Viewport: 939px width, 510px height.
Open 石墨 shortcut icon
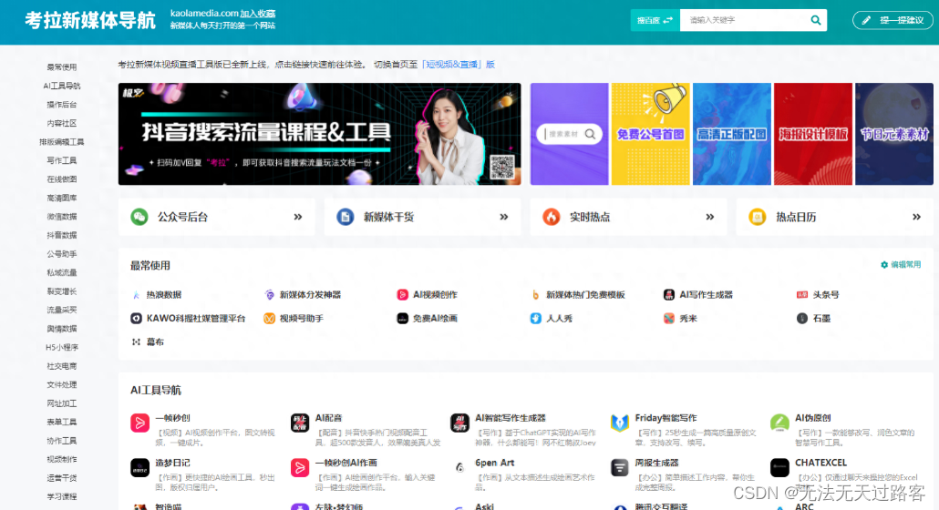(802, 319)
